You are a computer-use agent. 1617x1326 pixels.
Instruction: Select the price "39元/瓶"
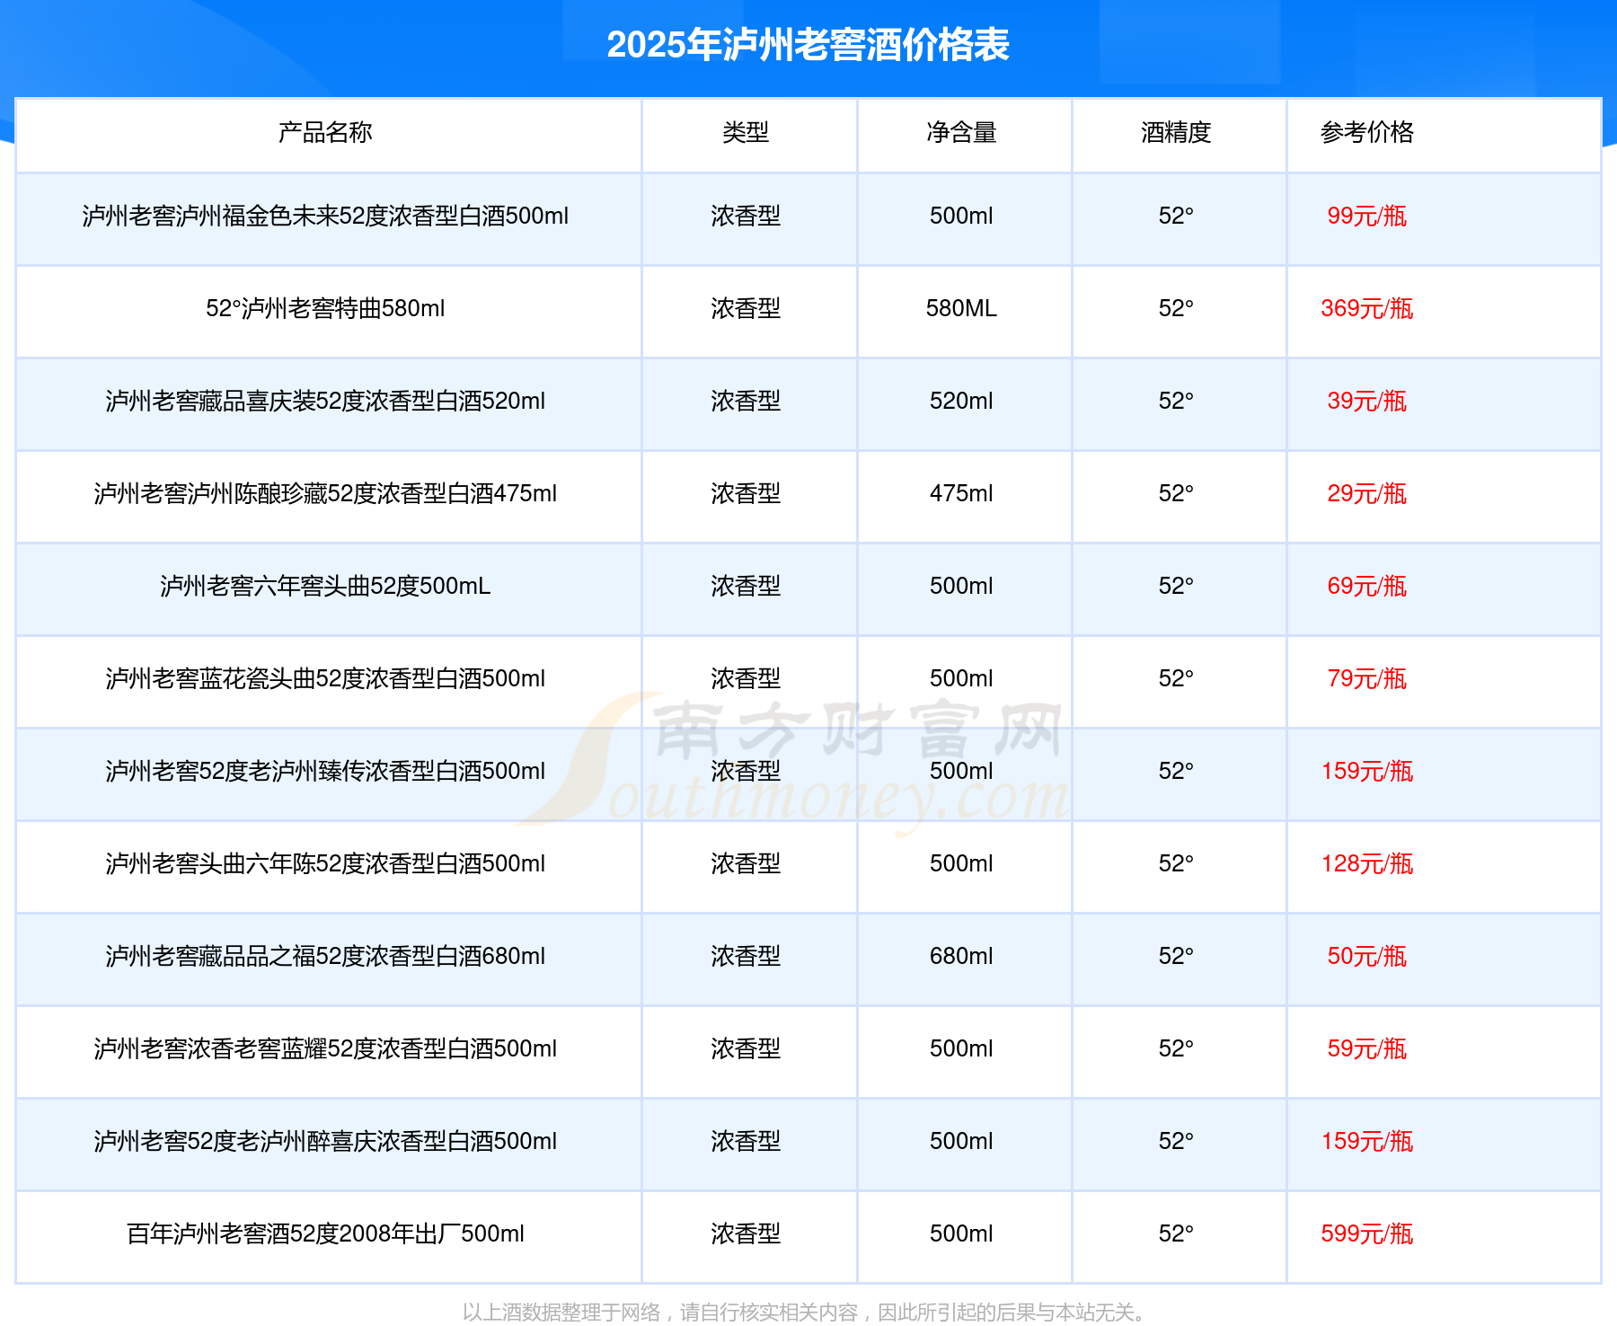[x=1366, y=402]
